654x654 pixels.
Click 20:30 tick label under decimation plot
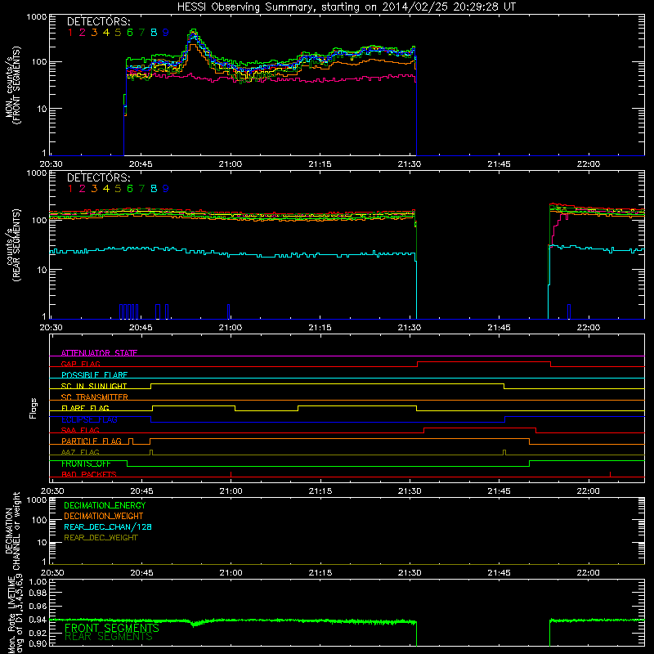click(52, 573)
